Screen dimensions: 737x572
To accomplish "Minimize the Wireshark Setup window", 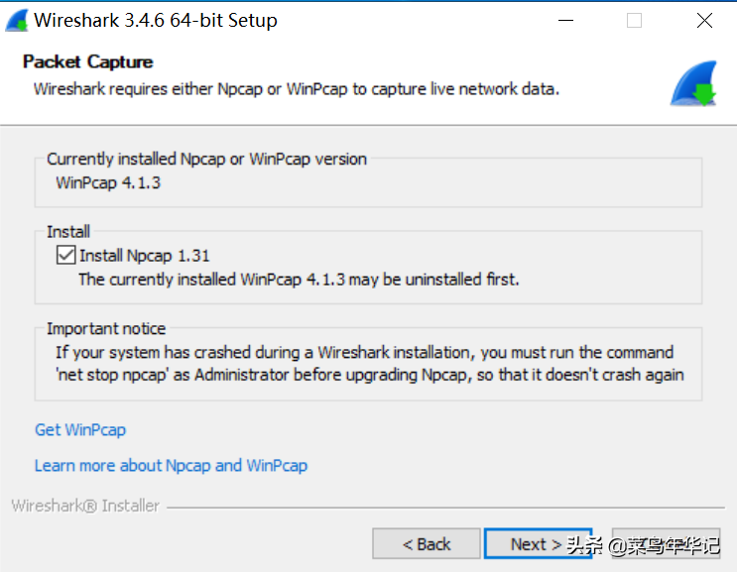I will click(566, 21).
